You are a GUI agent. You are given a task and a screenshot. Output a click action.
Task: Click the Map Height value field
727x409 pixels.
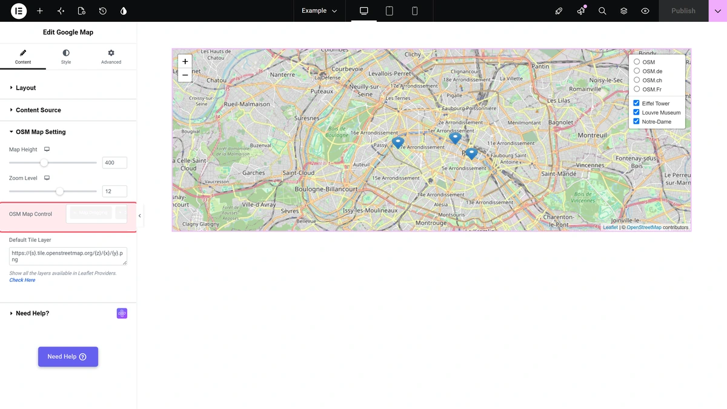[115, 162]
